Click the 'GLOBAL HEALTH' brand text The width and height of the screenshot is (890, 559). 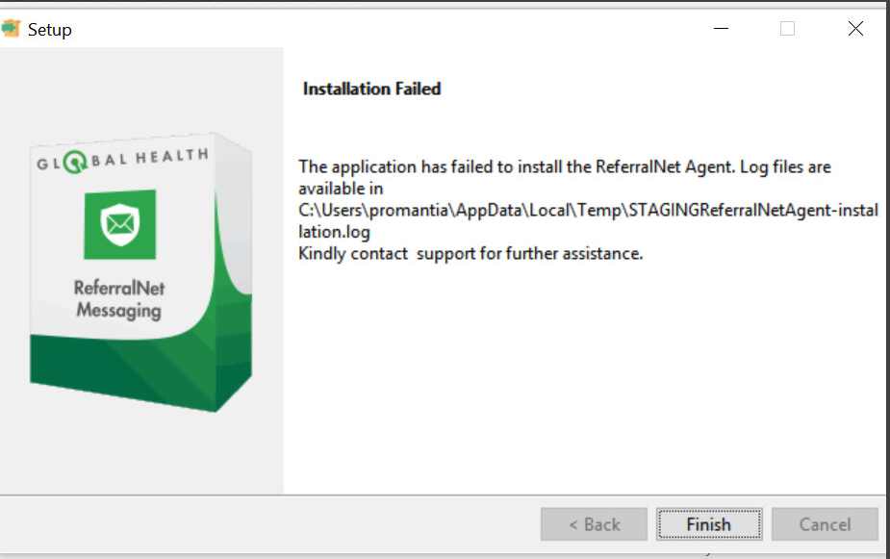coord(122,161)
